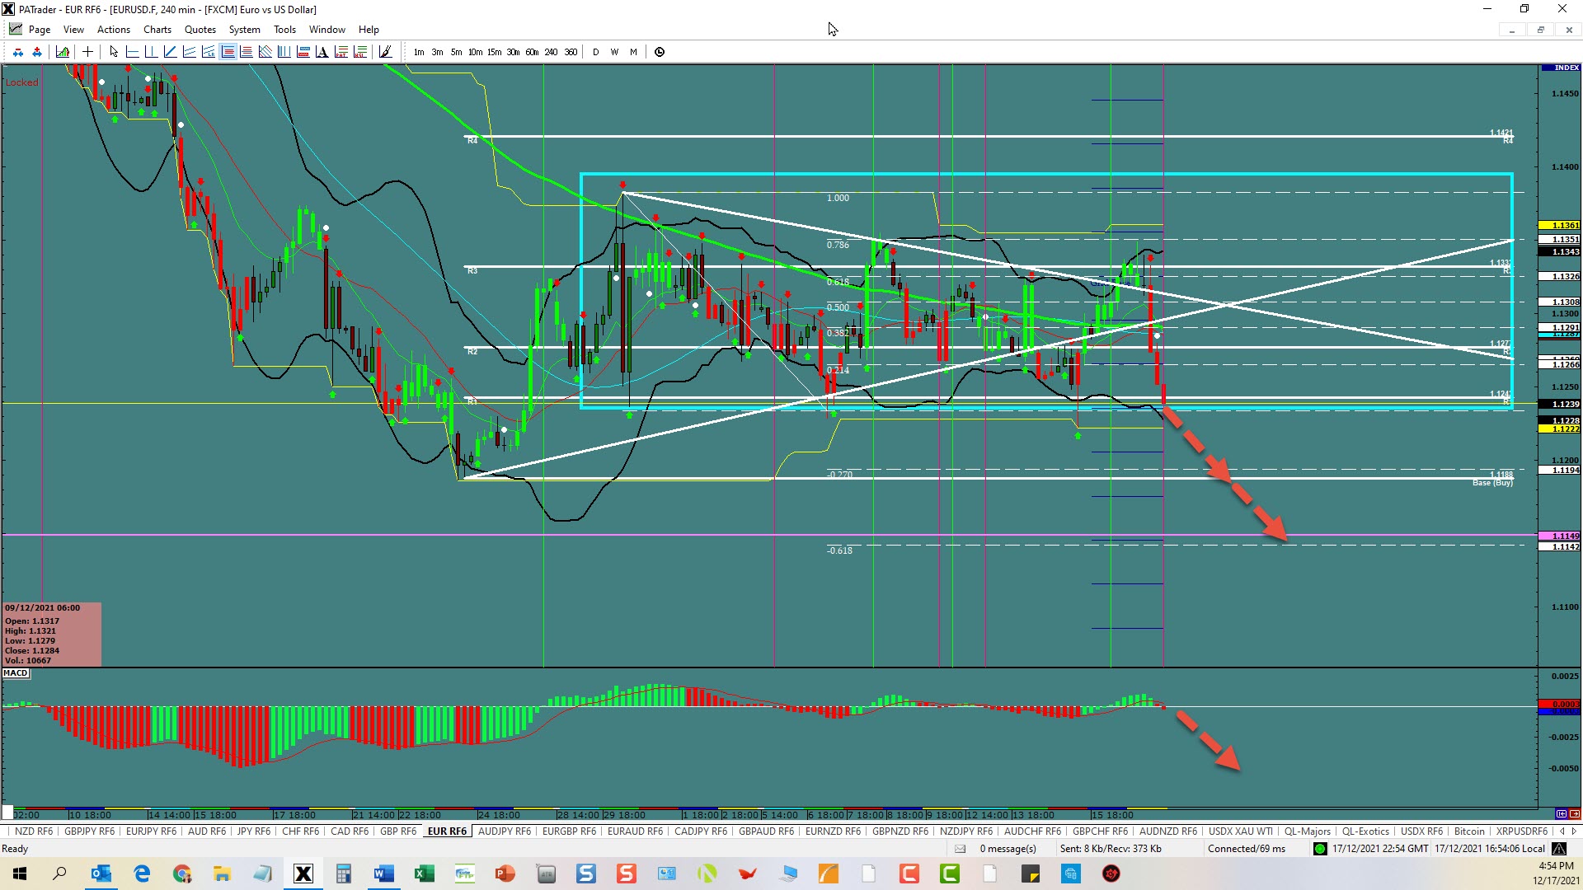Open Excel from the taskbar
Screen dimensions: 1583x890
tap(425, 874)
